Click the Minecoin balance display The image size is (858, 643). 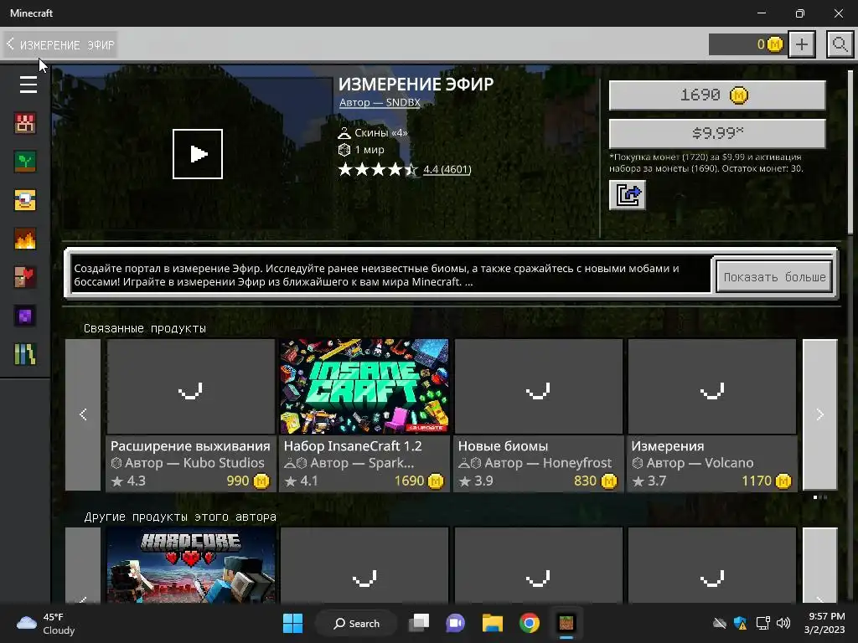click(x=747, y=44)
